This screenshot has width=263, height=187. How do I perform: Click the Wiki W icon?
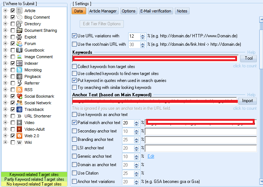point(20,142)
